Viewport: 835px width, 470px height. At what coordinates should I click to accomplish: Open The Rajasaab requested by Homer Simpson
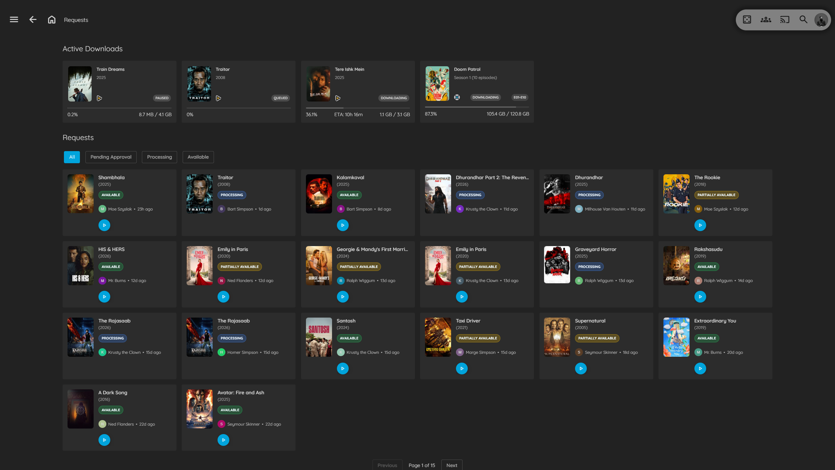[x=234, y=321]
